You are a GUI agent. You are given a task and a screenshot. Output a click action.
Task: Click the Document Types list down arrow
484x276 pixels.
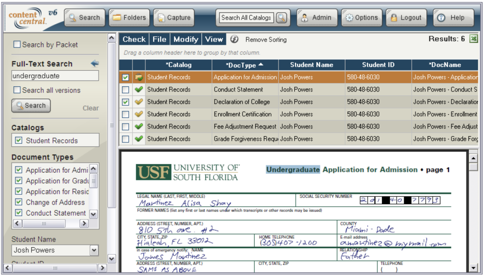tap(94, 214)
